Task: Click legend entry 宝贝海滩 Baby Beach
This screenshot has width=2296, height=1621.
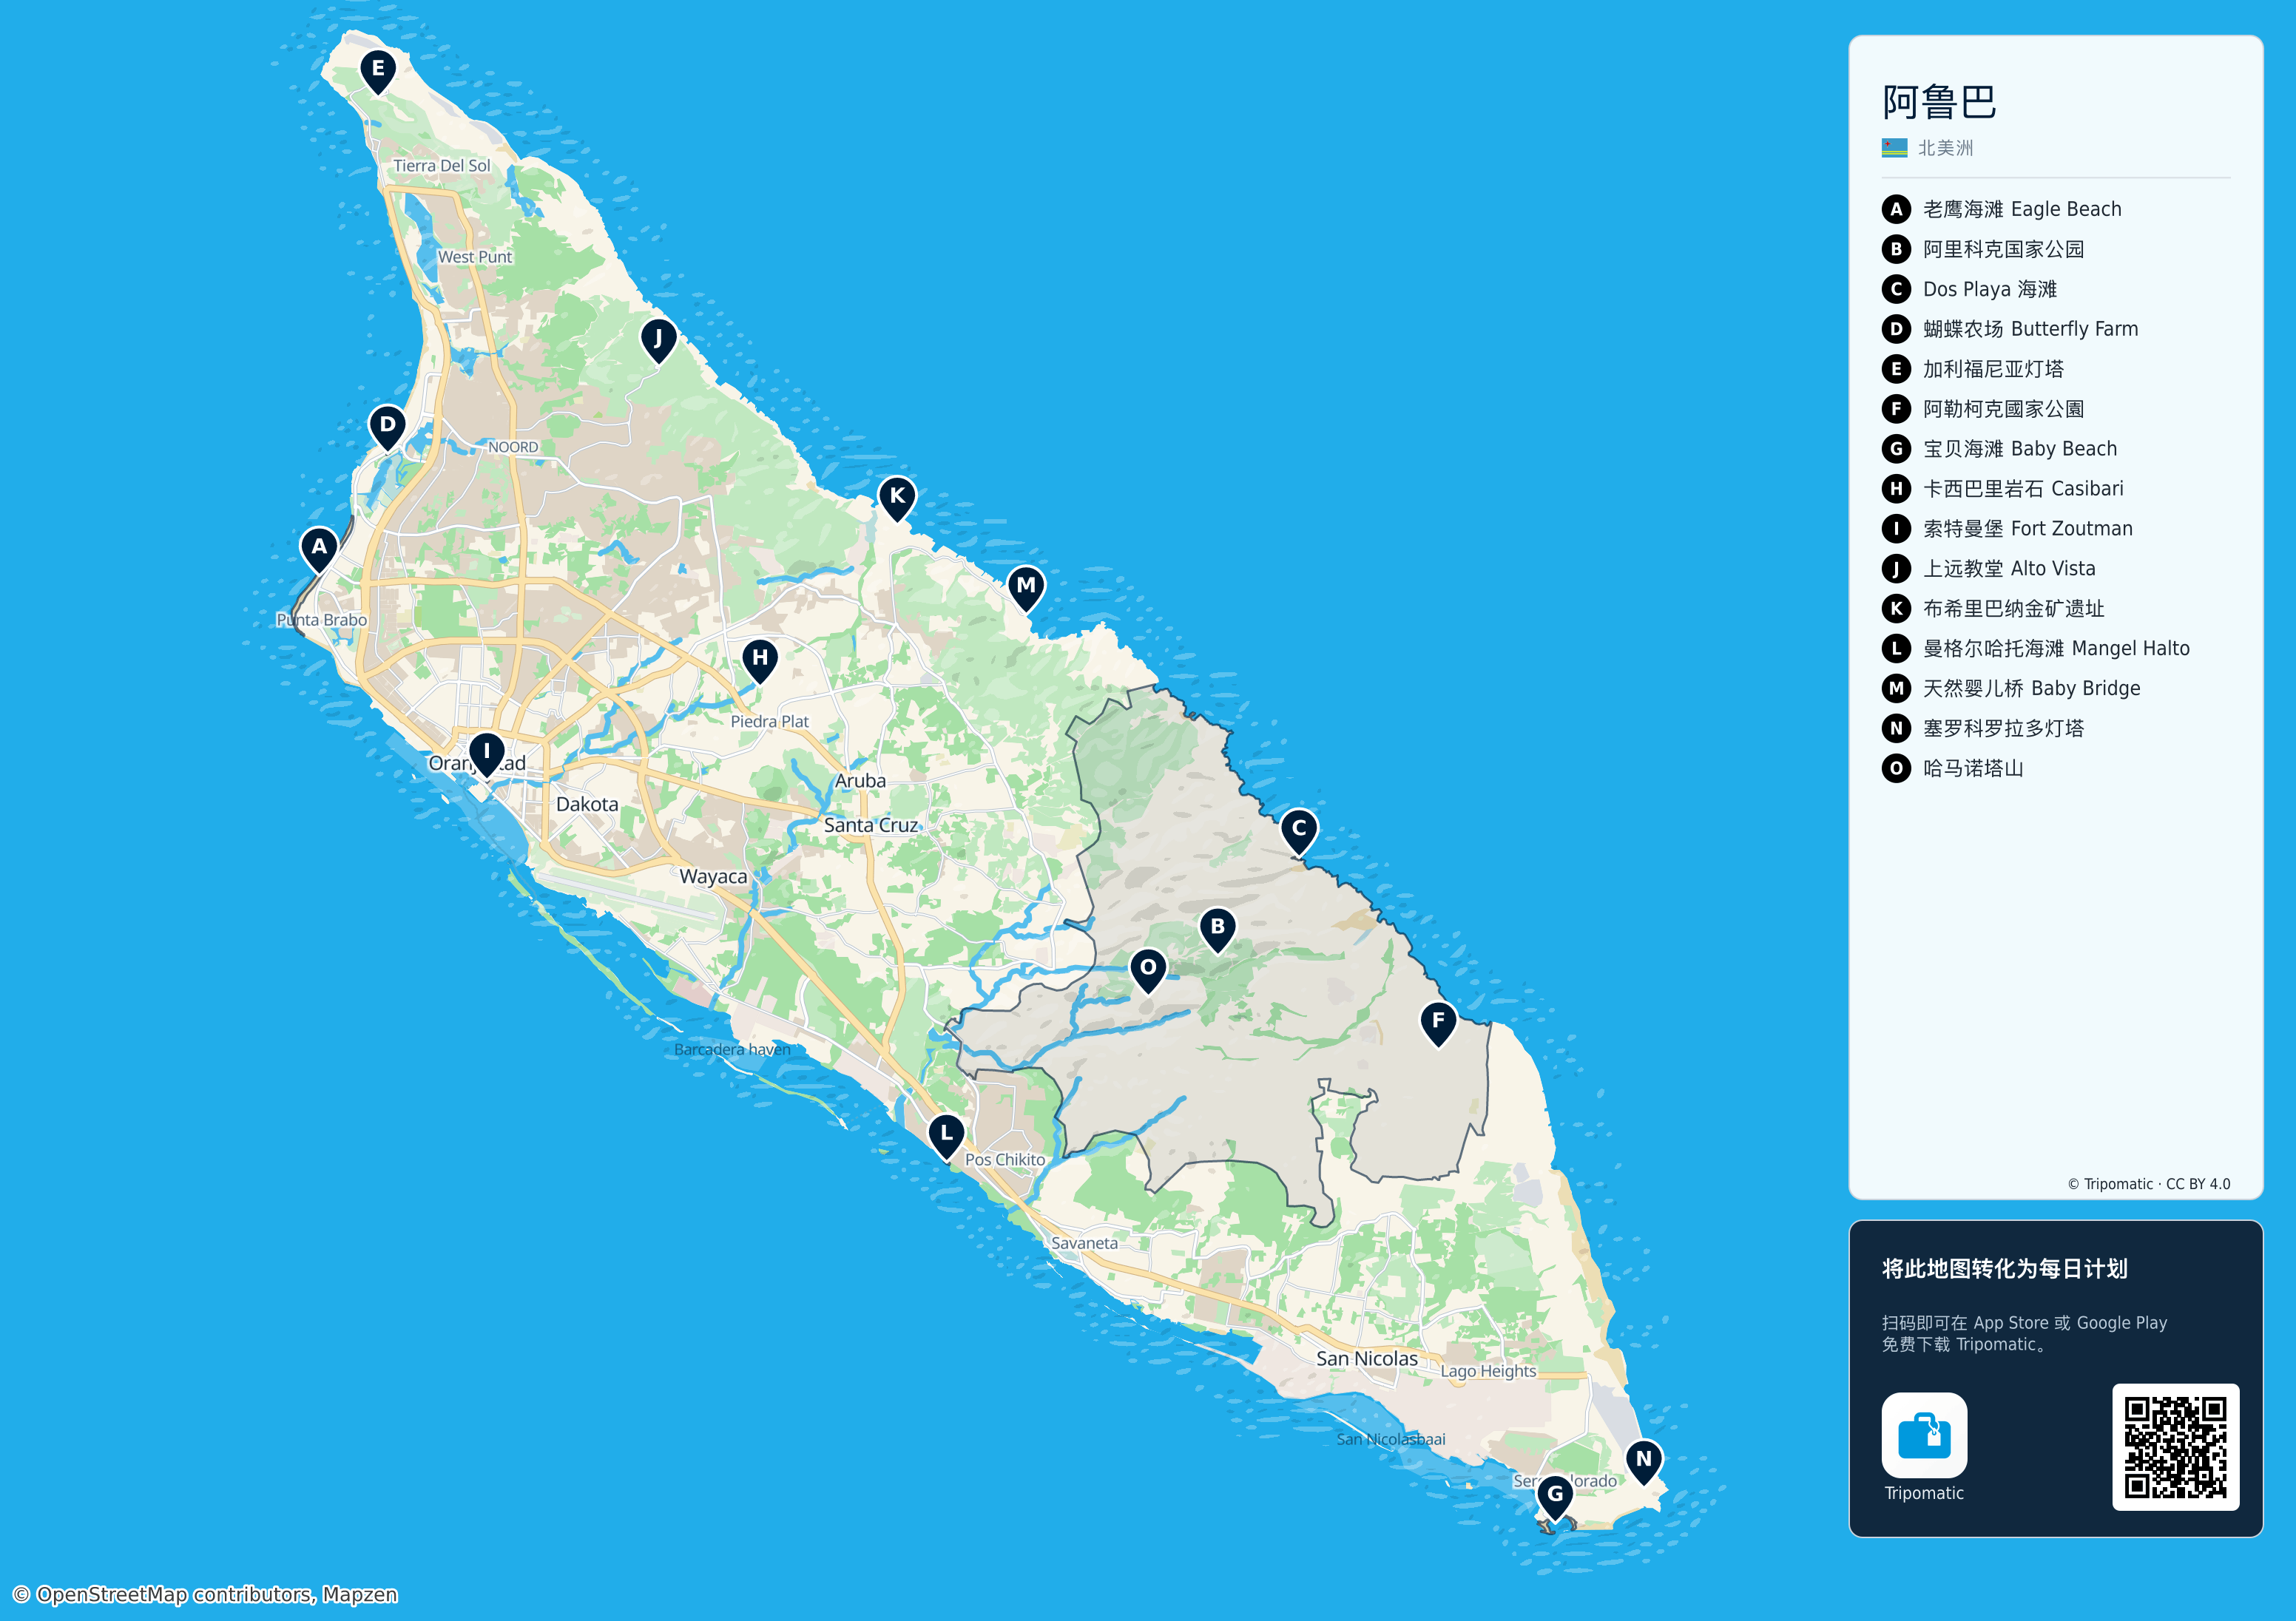Action: (1999, 449)
